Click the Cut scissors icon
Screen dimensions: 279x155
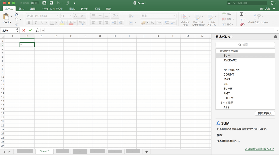[17, 14]
